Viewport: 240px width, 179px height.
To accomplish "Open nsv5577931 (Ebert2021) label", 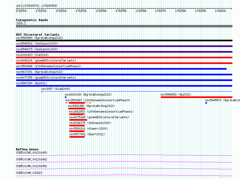I will 87,134.
